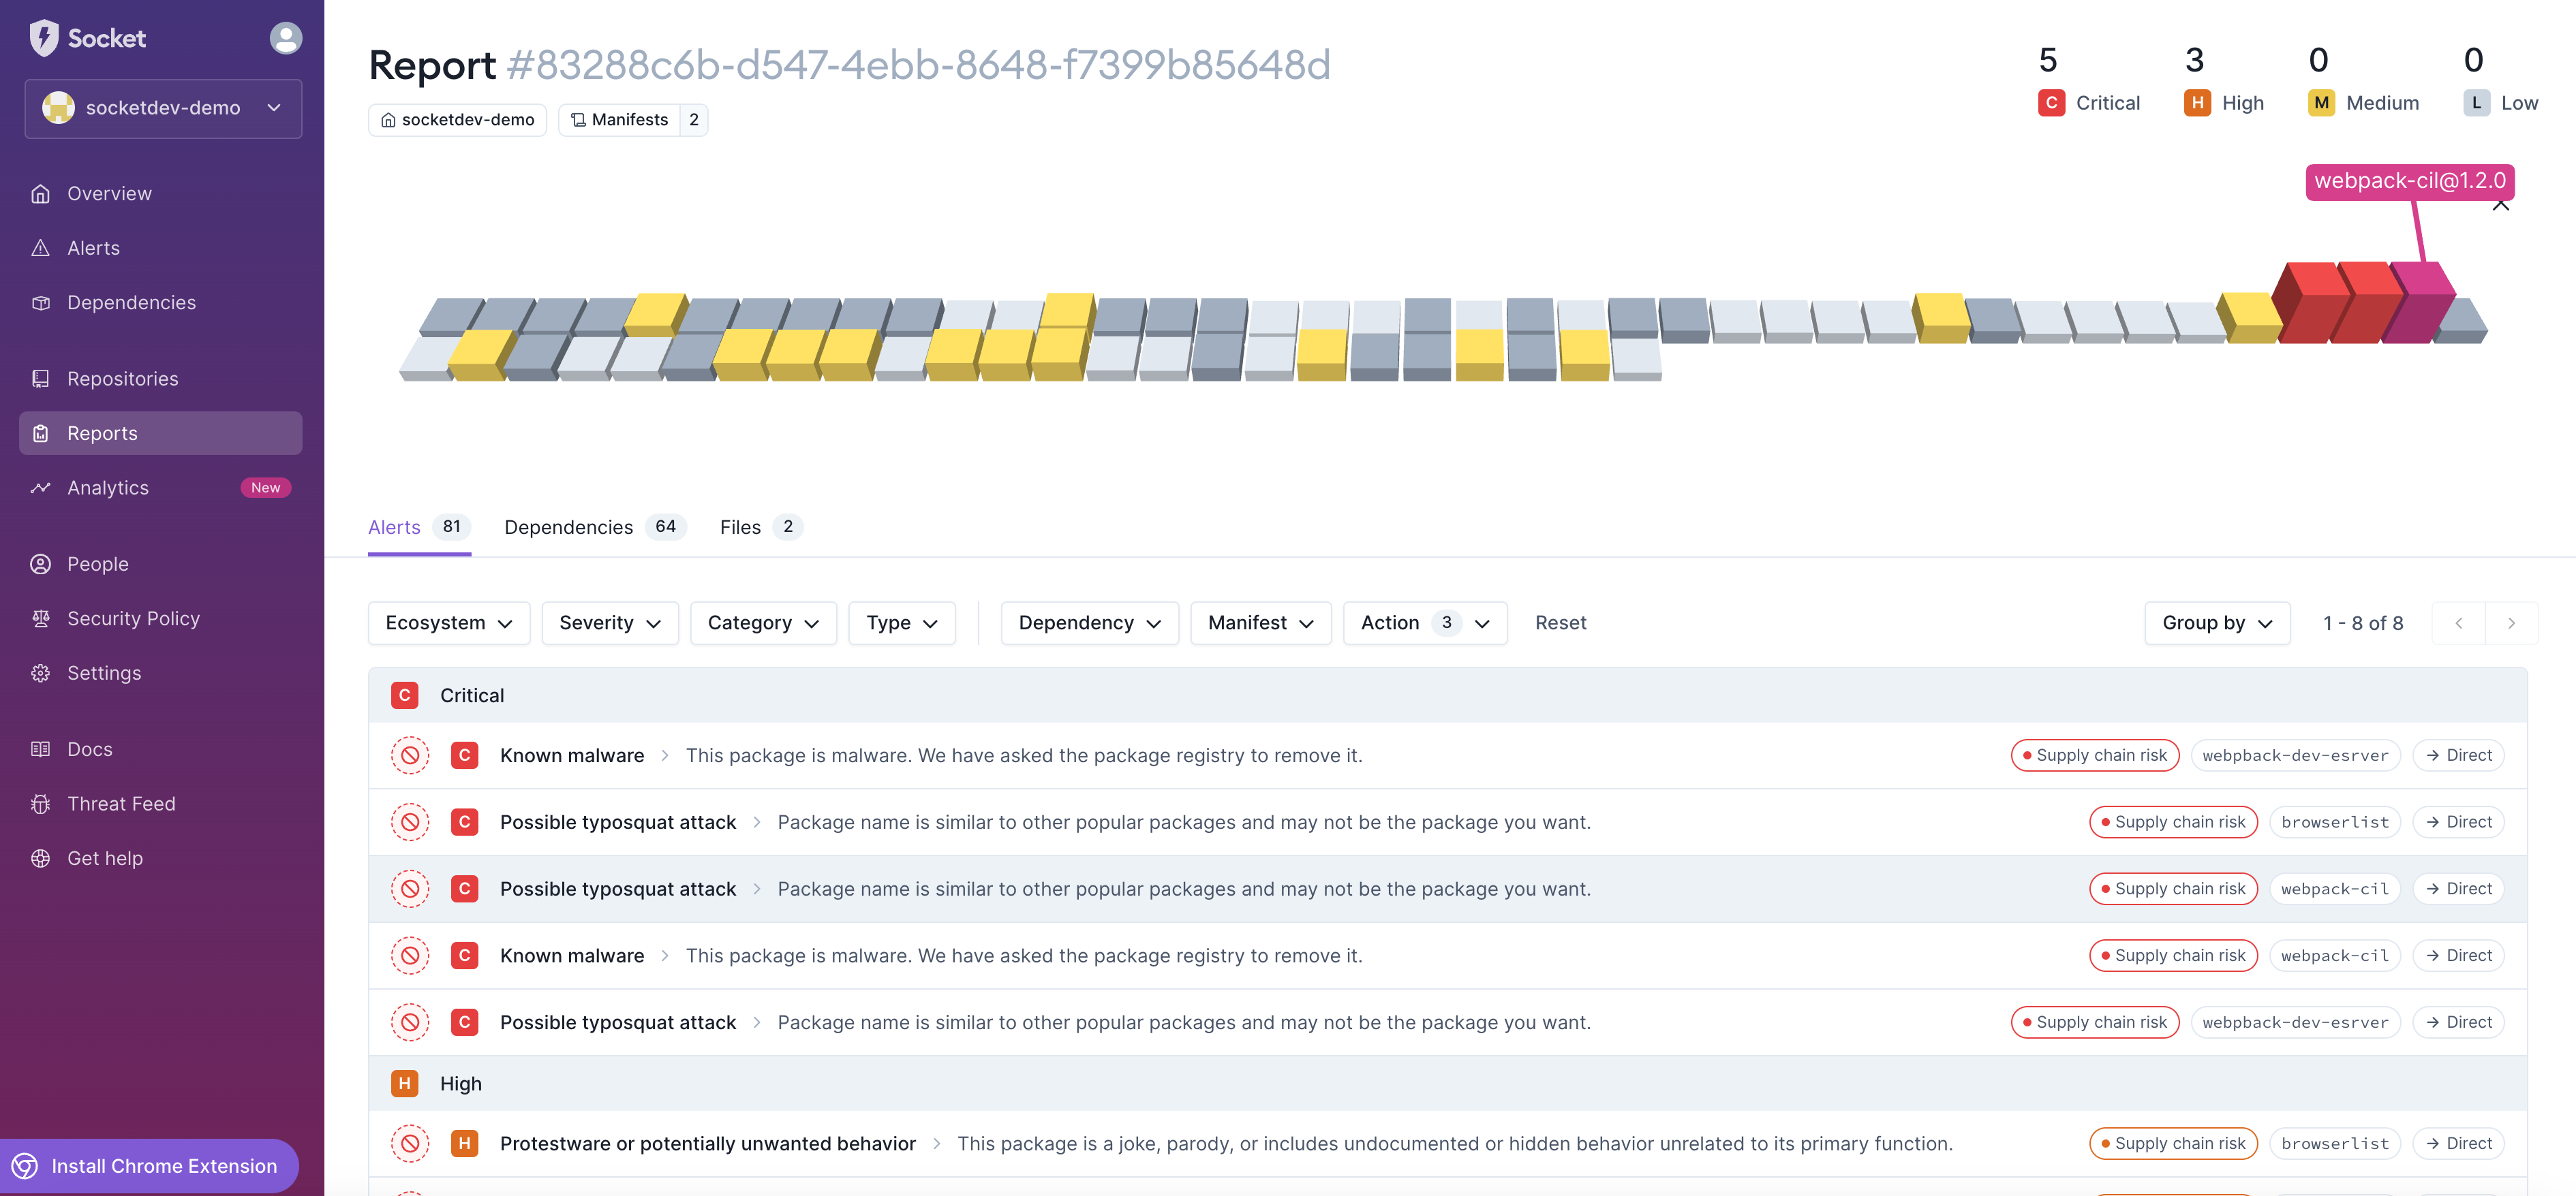Expand the Severity filter dropdown
The image size is (2576, 1196).
608,623
